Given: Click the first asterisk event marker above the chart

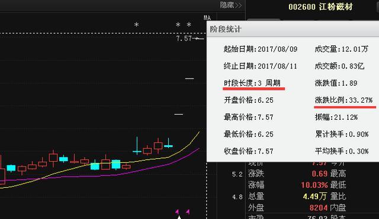Looking at the screenshot, I should point(137,25).
